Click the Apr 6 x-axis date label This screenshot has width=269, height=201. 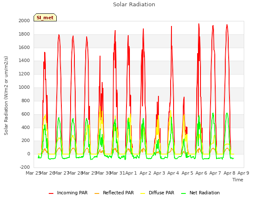201,173
